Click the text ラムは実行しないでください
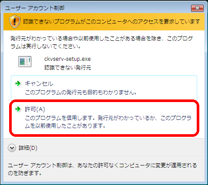The width and height of the screenshot is (208, 185). pyautogui.click(x=46, y=46)
